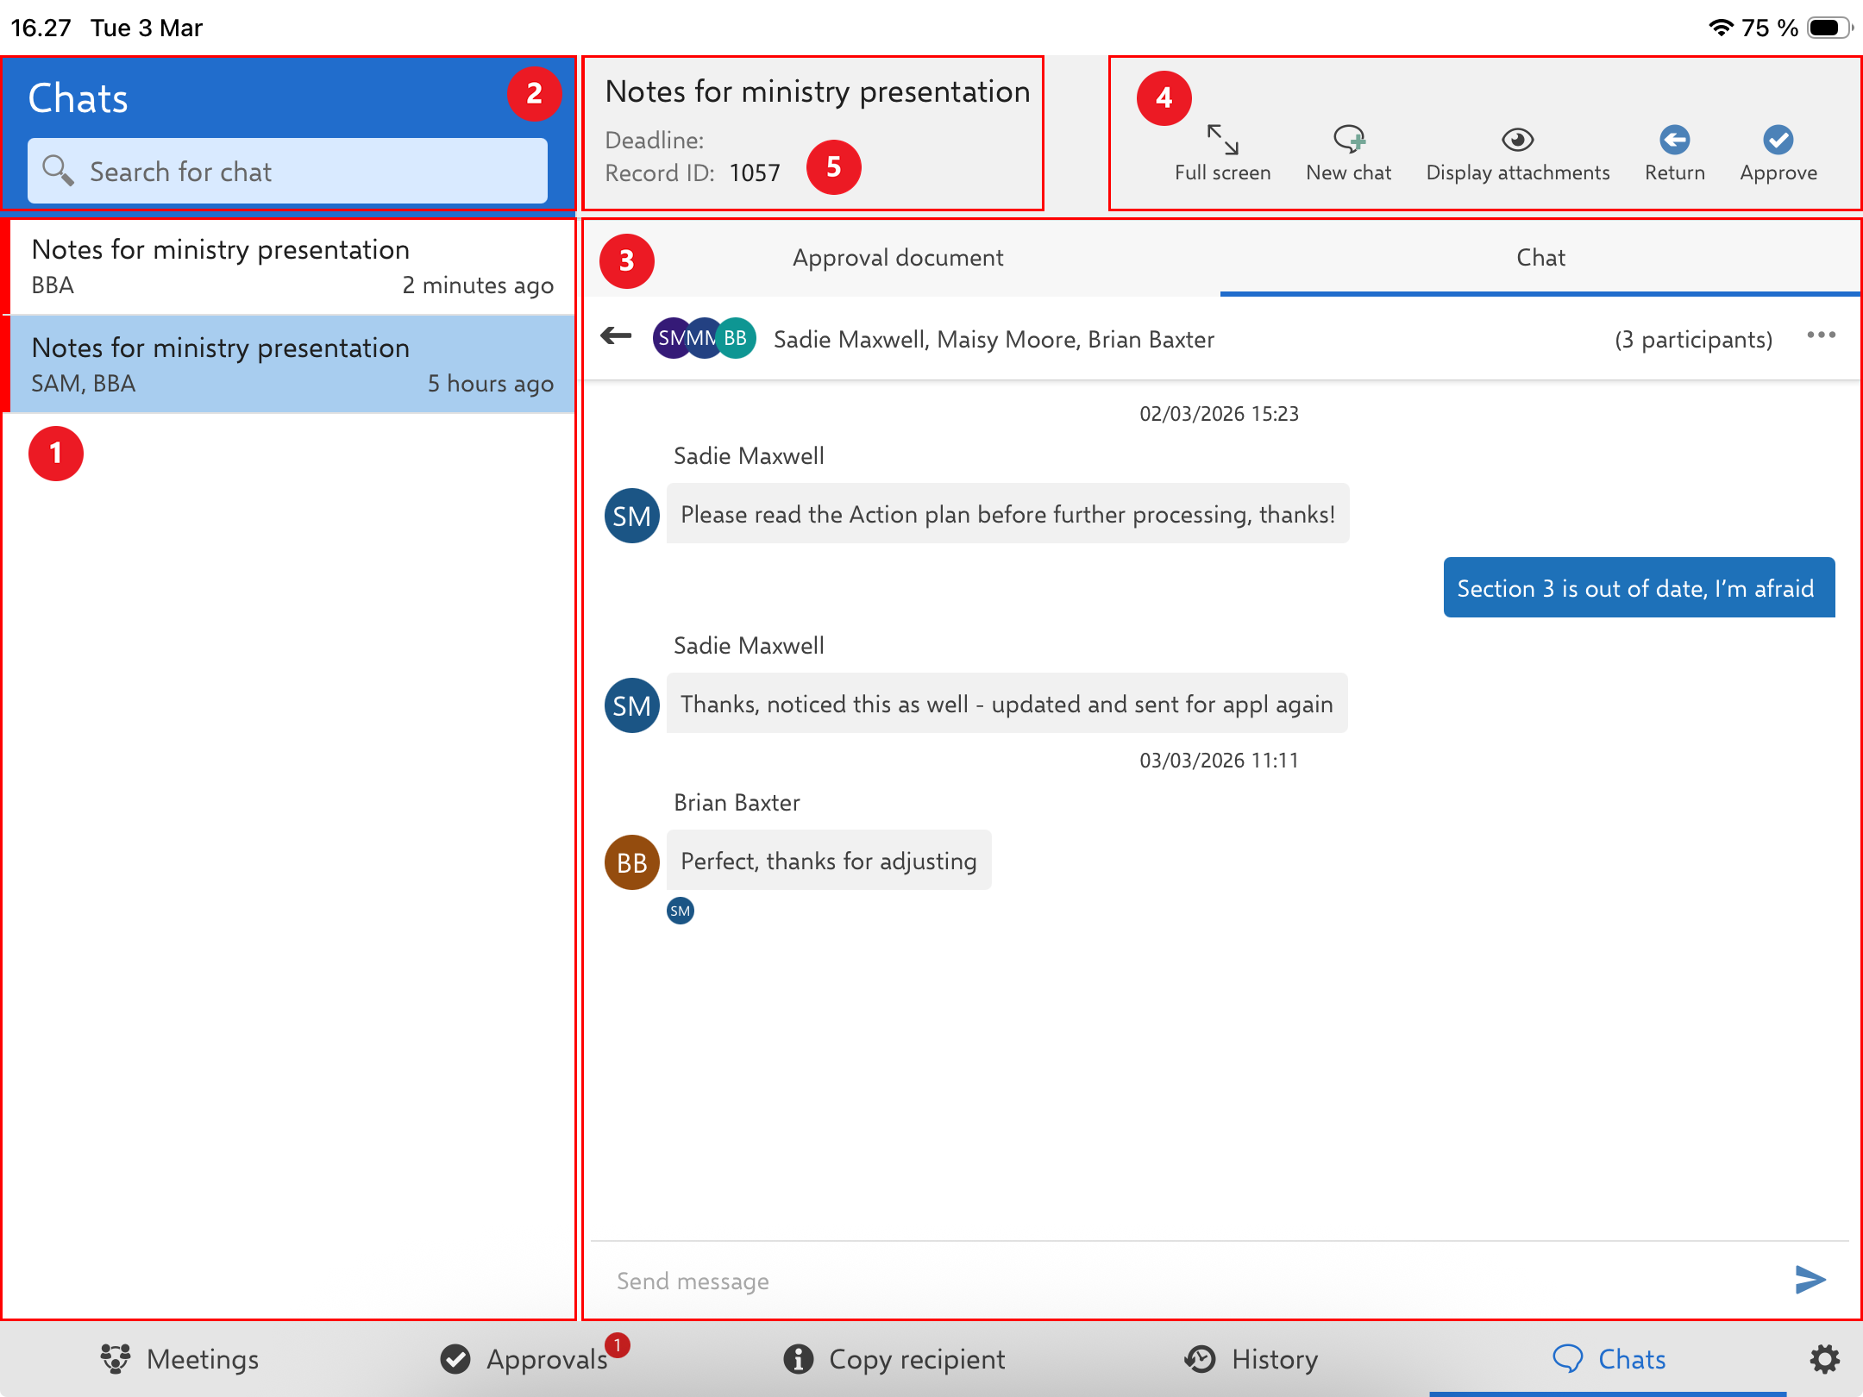The height and width of the screenshot is (1397, 1863).
Task: Click message 'Thanks, noticed this as well'
Action: pos(1007,704)
